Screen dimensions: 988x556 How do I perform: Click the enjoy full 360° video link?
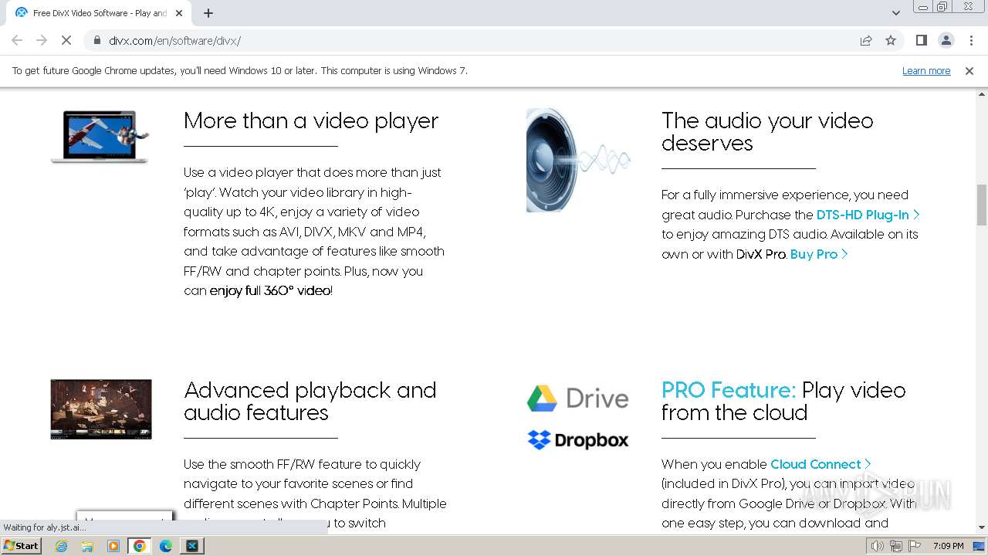click(270, 290)
